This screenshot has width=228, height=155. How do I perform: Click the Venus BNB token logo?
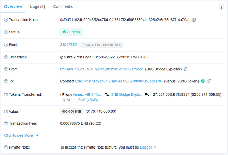tap(64, 100)
